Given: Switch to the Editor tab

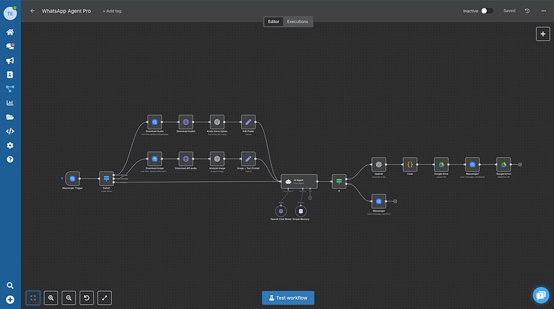Looking at the screenshot, I should (274, 21).
